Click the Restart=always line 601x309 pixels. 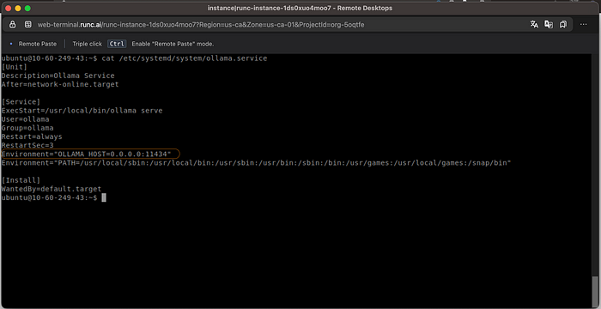[x=32, y=136]
